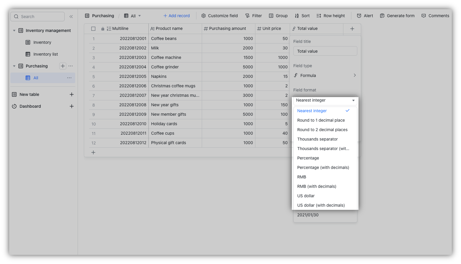Open the Group options
The image size is (461, 264).
(x=272, y=16)
